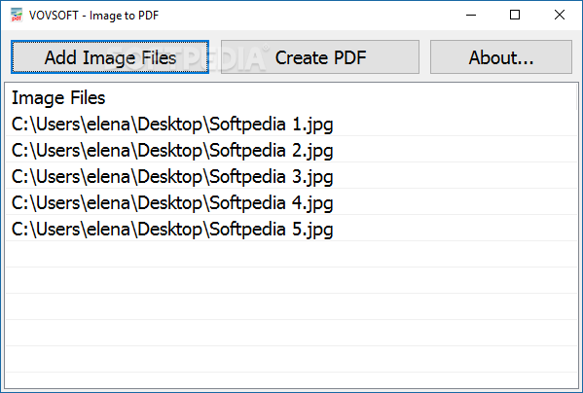Select the Softpedia 4.jpg file entry
Image resolution: width=583 pixels, height=393 pixels.
point(292,202)
